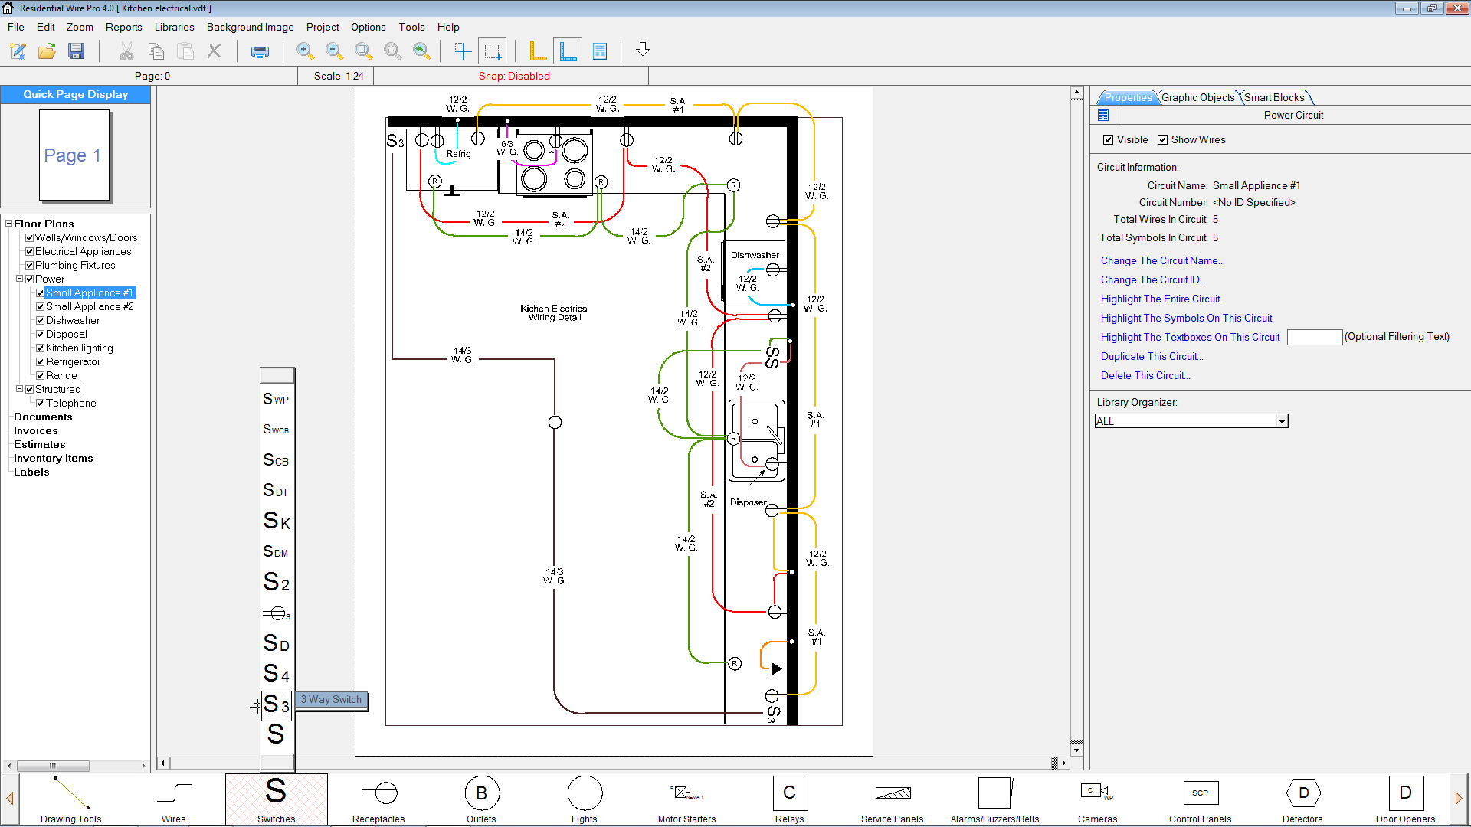Click the New drawing toolbar icon
Image resolution: width=1471 pixels, height=827 pixels.
18,51
